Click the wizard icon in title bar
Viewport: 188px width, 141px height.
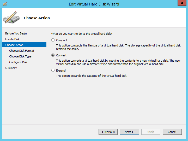tap(4, 4)
